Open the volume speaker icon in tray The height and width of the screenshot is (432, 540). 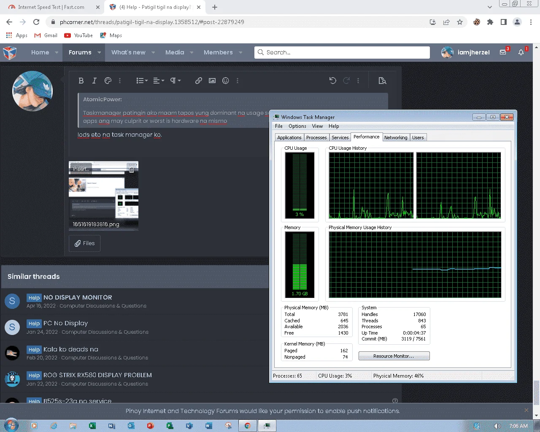497,426
